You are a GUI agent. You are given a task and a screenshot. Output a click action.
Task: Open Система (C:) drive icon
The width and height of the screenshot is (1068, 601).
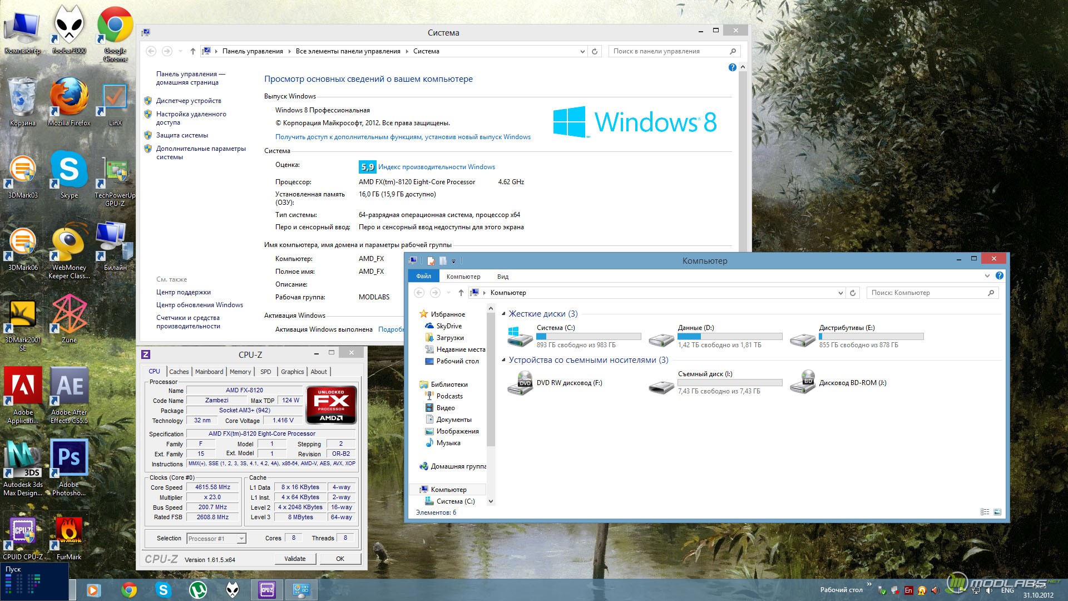point(520,337)
